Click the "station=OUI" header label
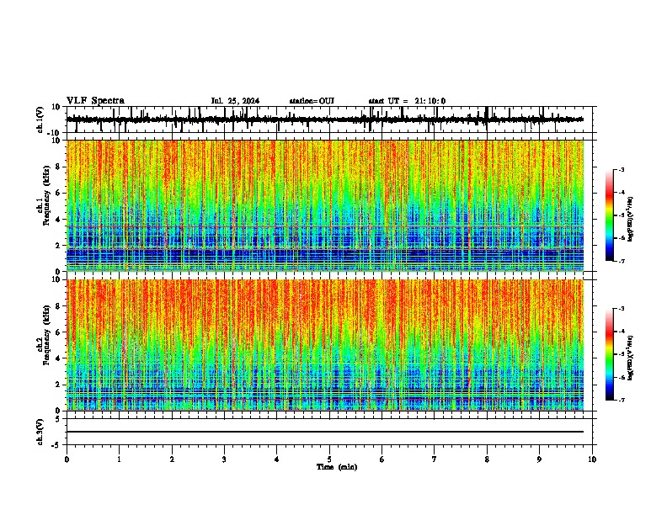The height and width of the screenshot is (515, 667). (x=312, y=101)
